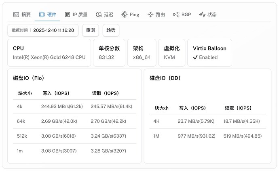Click the 状态 pulse icon
279x172 pixels.
pyautogui.click(x=202, y=15)
